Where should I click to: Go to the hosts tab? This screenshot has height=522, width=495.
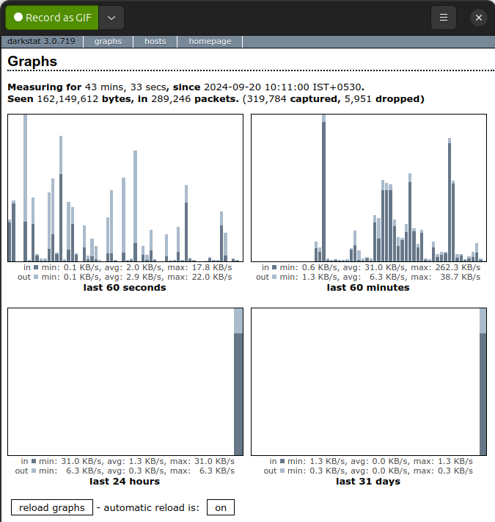[155, 41]
